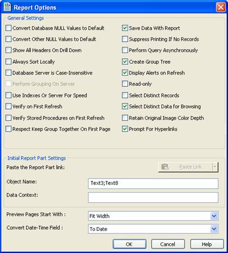Check the Read-only option
The height and width of the screenshot is (253, 228).
(x=125, y=84)
